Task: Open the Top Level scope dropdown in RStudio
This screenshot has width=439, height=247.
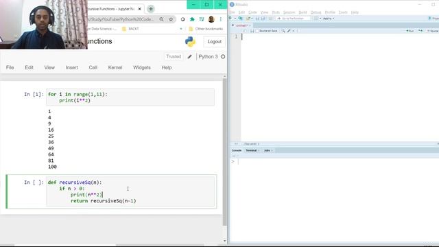Action: (252, 144)
